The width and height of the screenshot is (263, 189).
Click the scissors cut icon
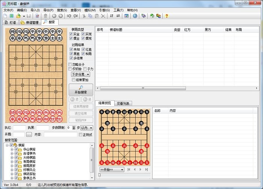[x=84, y=16]
